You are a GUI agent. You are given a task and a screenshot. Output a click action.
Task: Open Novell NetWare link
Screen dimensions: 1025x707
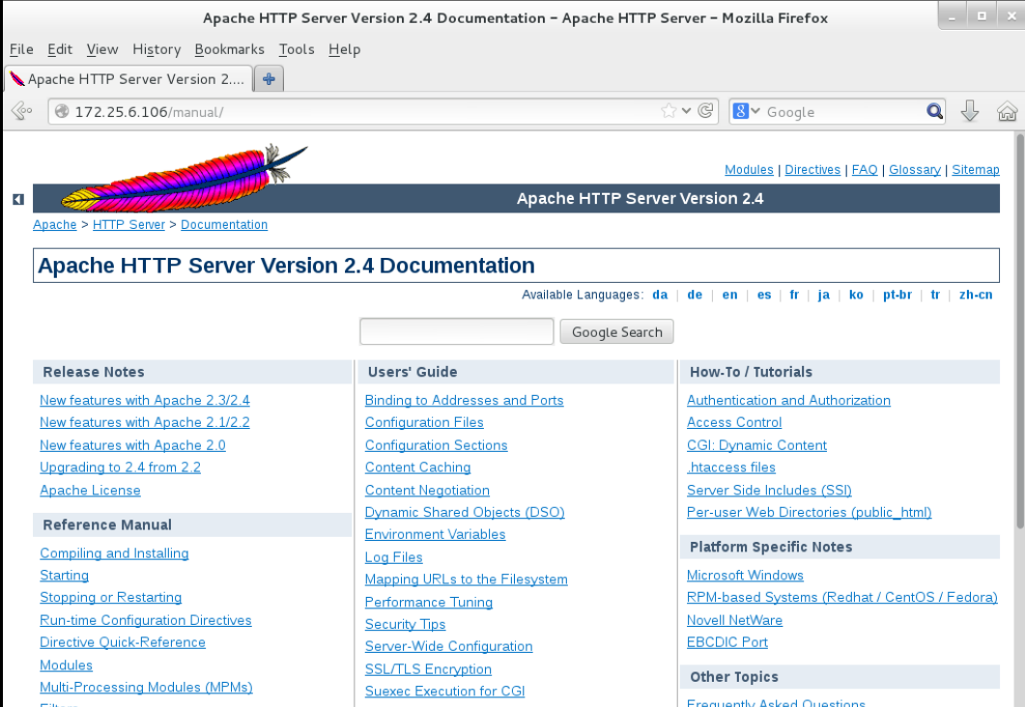point(735,620)
